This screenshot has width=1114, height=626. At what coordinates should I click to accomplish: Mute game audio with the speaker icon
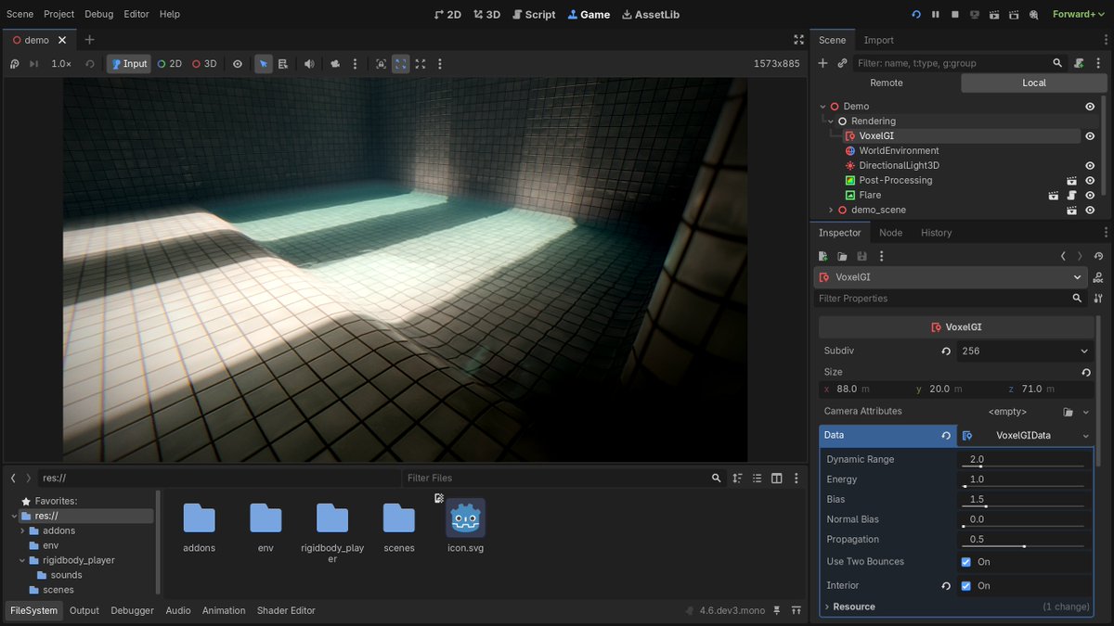[x=309, y=64]
